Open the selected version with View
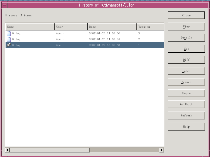 (186, 26)
